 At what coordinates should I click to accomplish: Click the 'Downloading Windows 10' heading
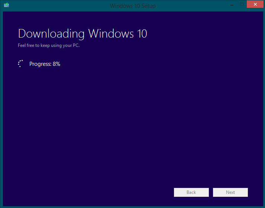[x=83, y=34]
